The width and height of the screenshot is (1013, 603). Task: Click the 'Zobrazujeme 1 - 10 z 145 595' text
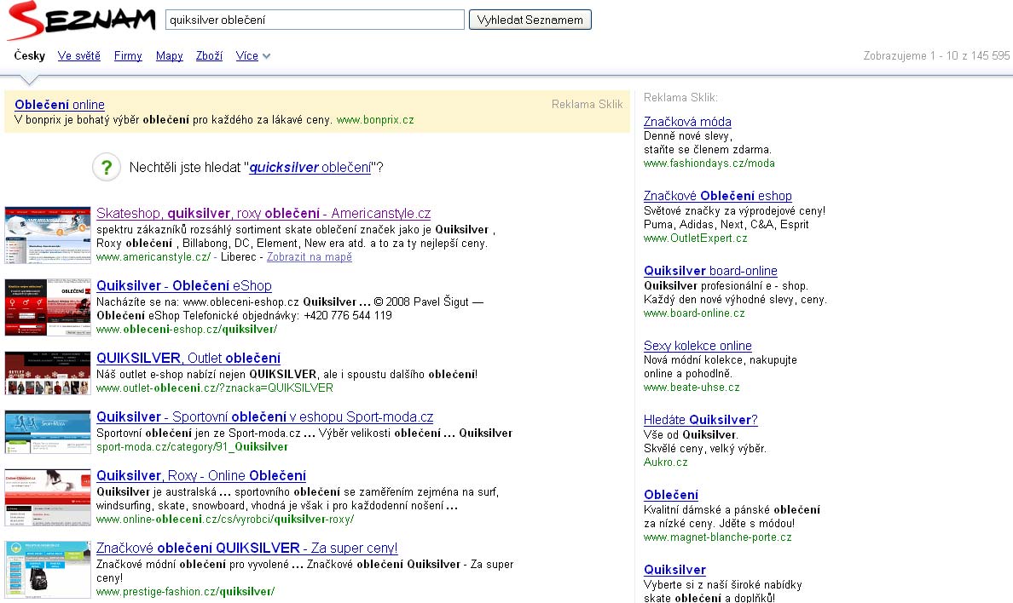point(936,55)
